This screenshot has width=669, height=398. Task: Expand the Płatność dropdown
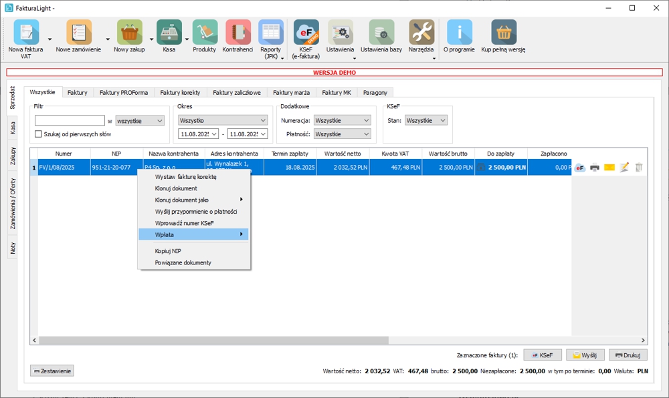pyautogui.click(x=342, y=134)
